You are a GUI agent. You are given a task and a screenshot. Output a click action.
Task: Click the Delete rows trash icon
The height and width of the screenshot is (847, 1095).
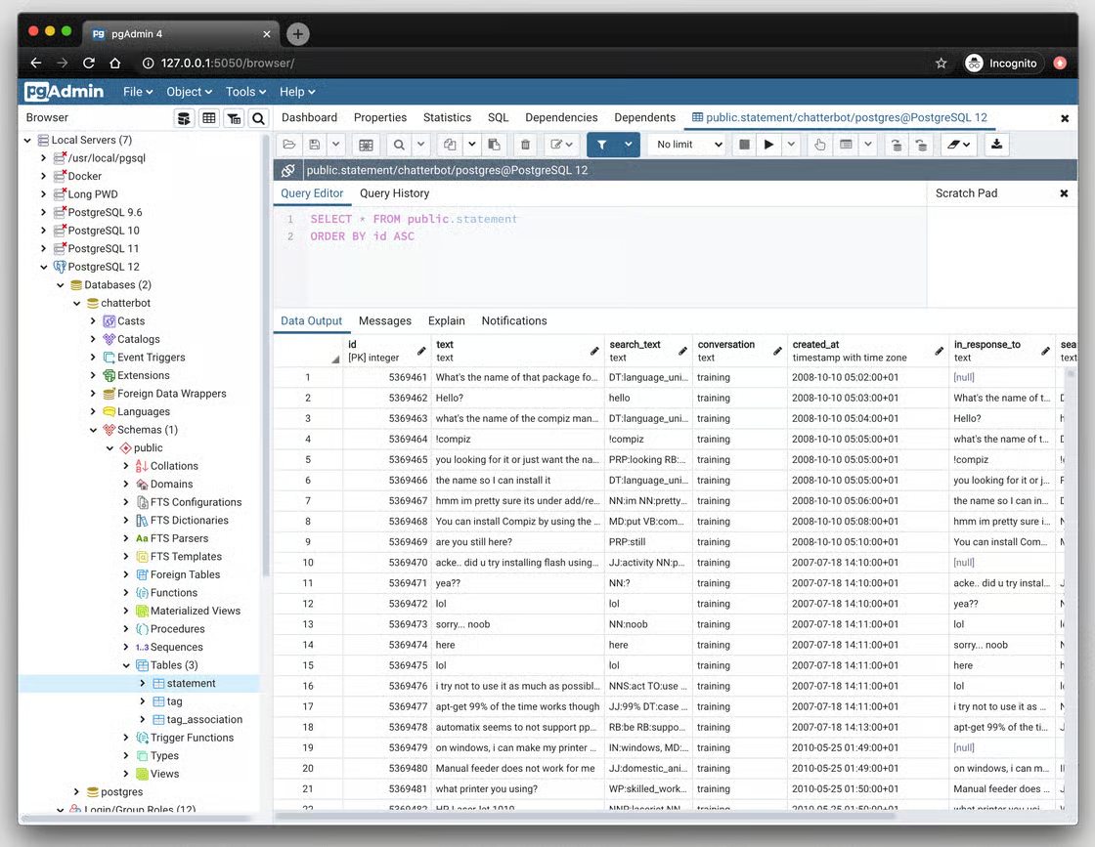click(526, 145)
